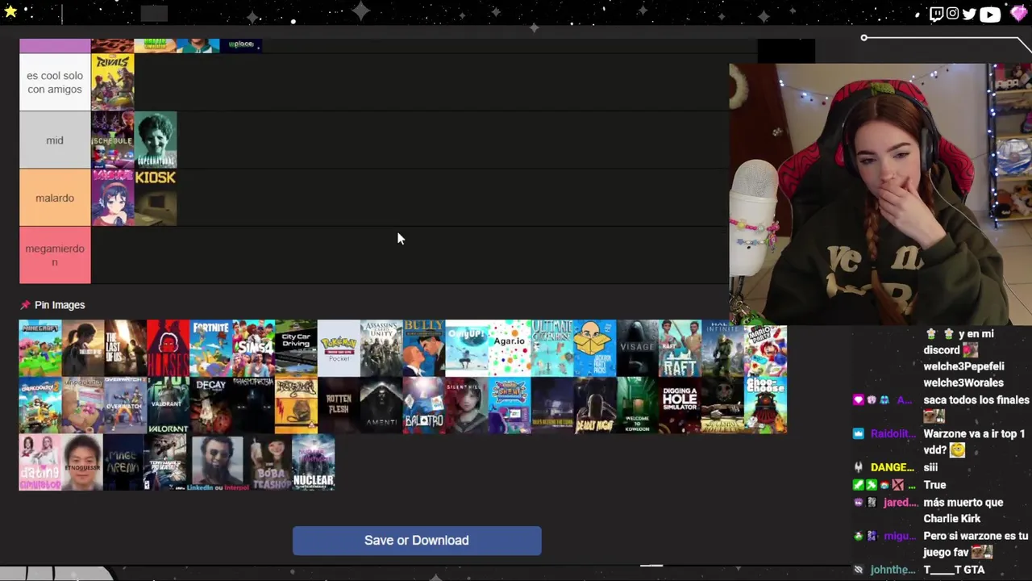Screen dimensions: 1032x581
Task: Click the green face cover in mid tier
Action: coord(156,140)
